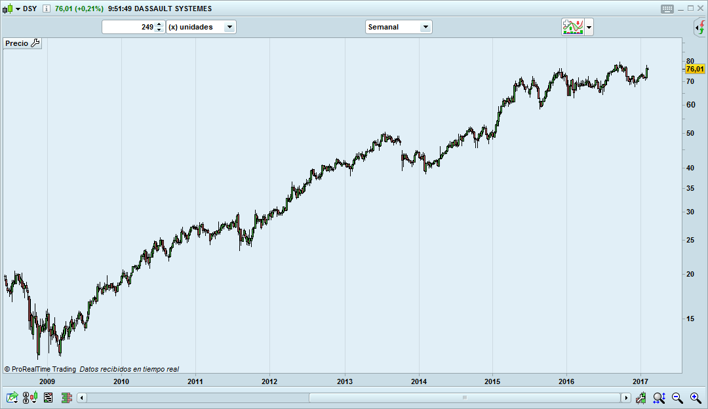This screenshot has height=409, width=708.
Task: Click the virtual keyboard icon
Action: (666, 9)
